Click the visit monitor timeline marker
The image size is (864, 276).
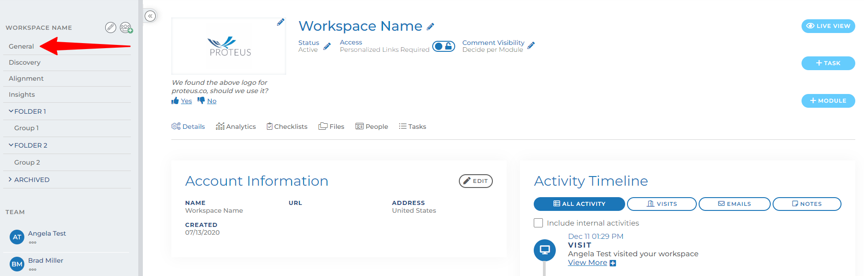(545, 250)
